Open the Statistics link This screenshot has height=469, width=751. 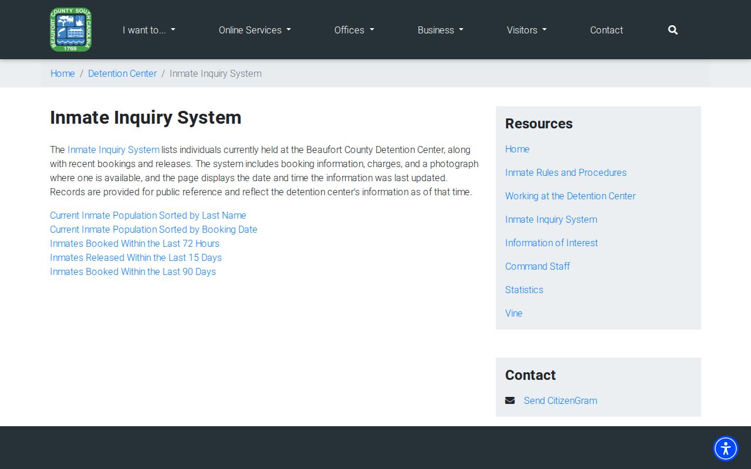524,290
